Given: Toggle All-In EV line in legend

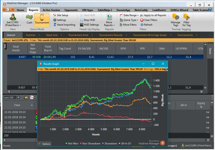Looking at the screenshot, I should coord(125,144).
